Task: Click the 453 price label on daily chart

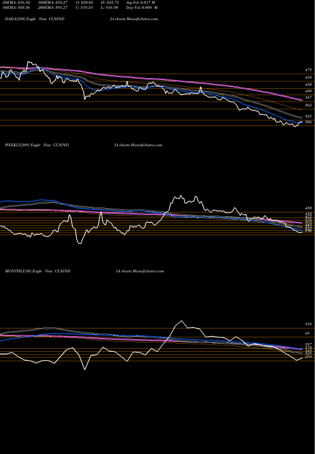Action: (x=308, y=78)
